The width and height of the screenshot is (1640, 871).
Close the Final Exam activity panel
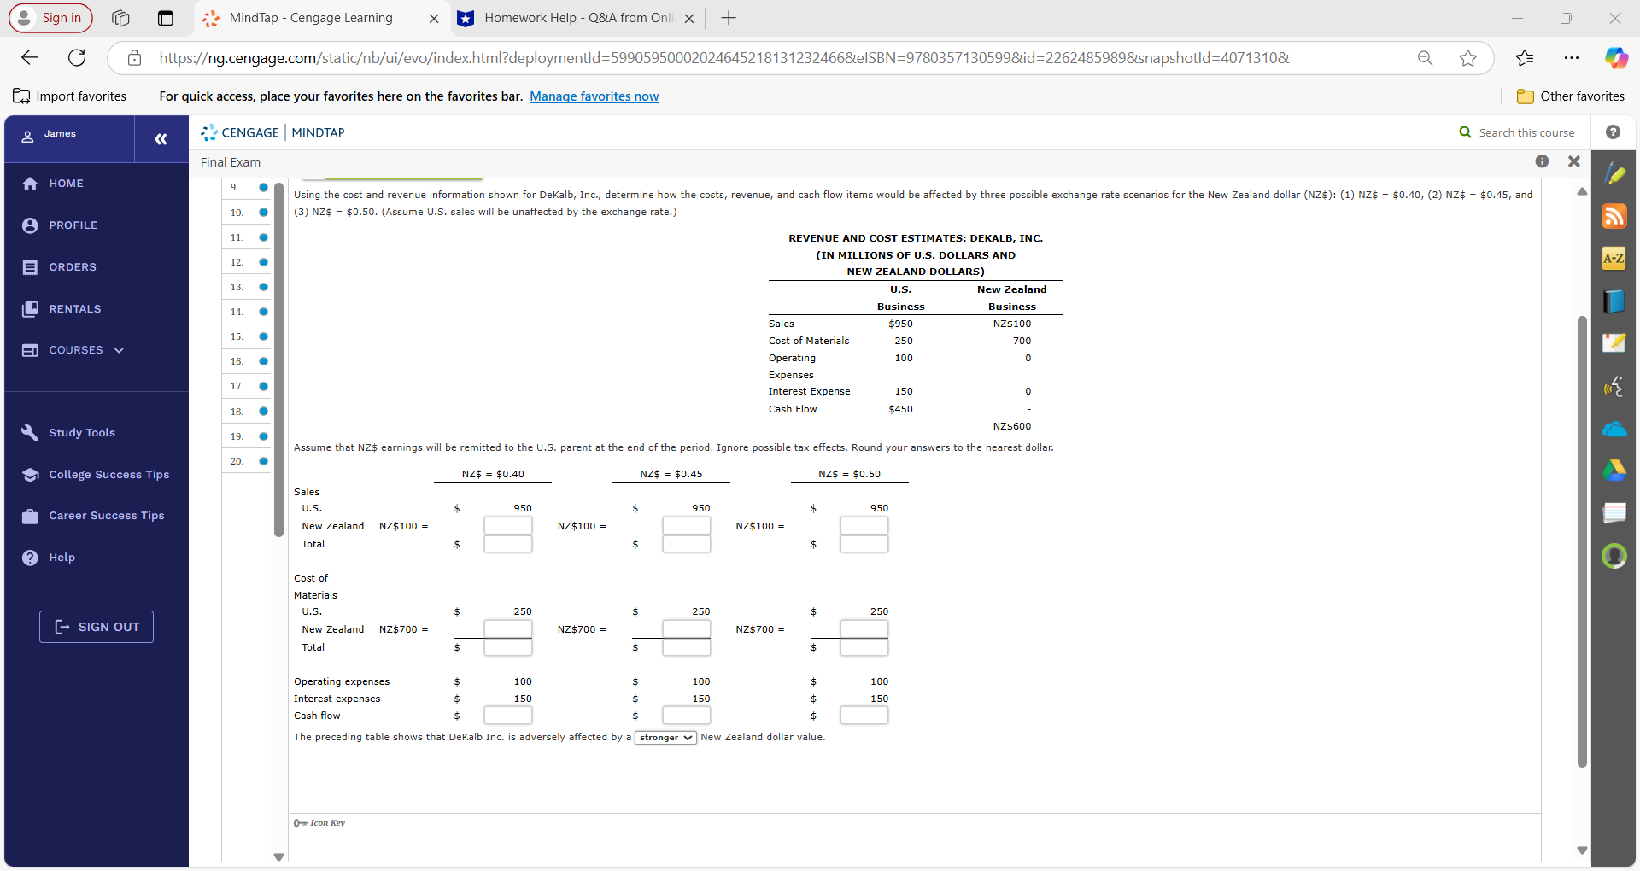coord(1574,161)
